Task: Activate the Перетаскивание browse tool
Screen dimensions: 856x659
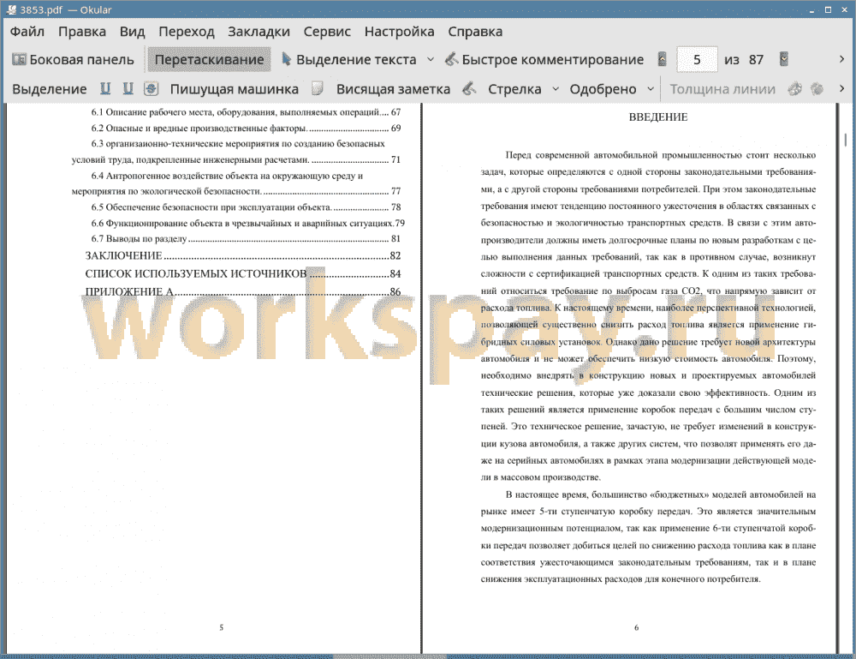Action: click(209, 60)
